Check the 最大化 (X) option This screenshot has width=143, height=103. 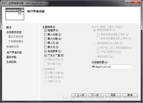[45, 47]
